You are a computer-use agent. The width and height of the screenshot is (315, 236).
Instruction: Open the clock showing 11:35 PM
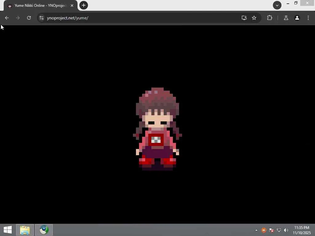pos(302,230)
